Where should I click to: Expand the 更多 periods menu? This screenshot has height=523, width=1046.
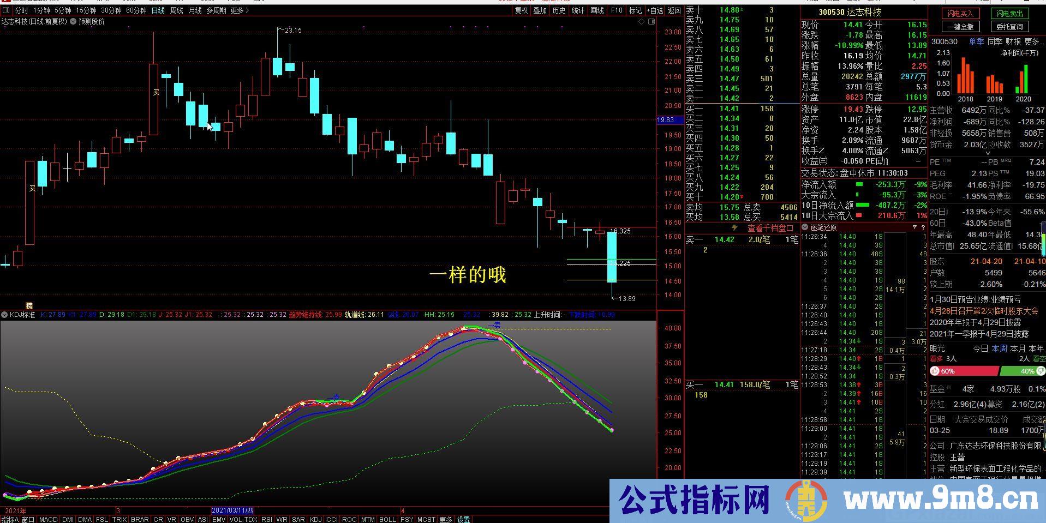pyautogui.click(x=240, y=10)
